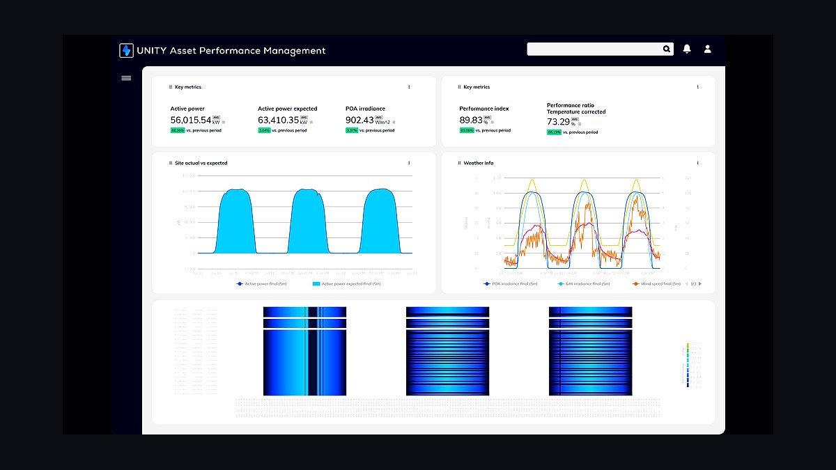This screenshot has height=470, width=836.
Task: Grab the drag handle of left Key metrics card
Action: [171, 87]
